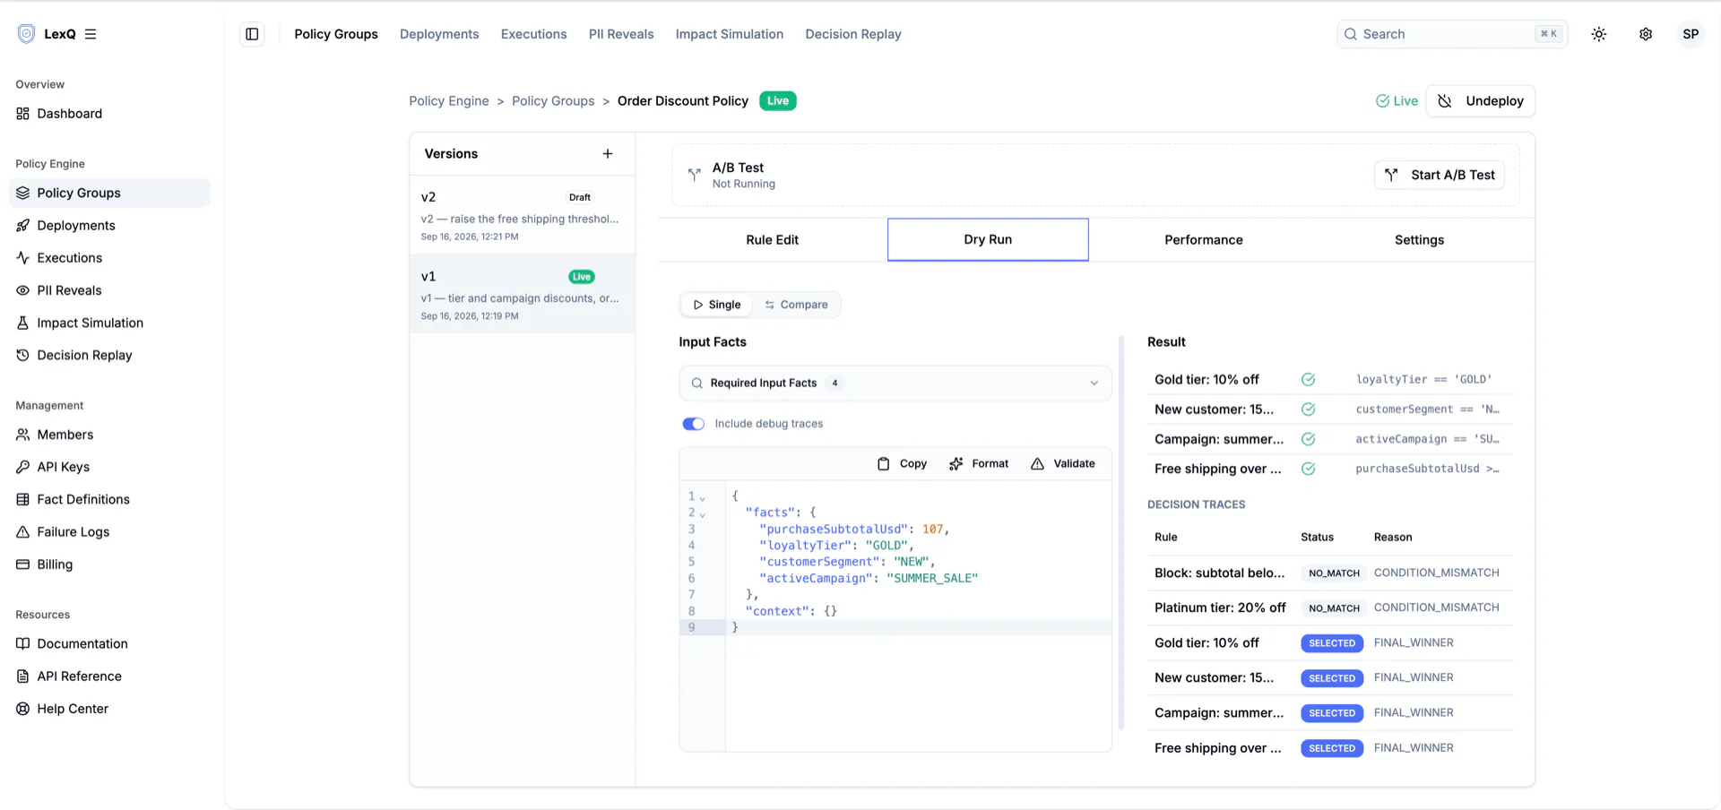Copy the input facts JSON
Image resolution: width=1721 pixels, height=810 pixels.
902,464
